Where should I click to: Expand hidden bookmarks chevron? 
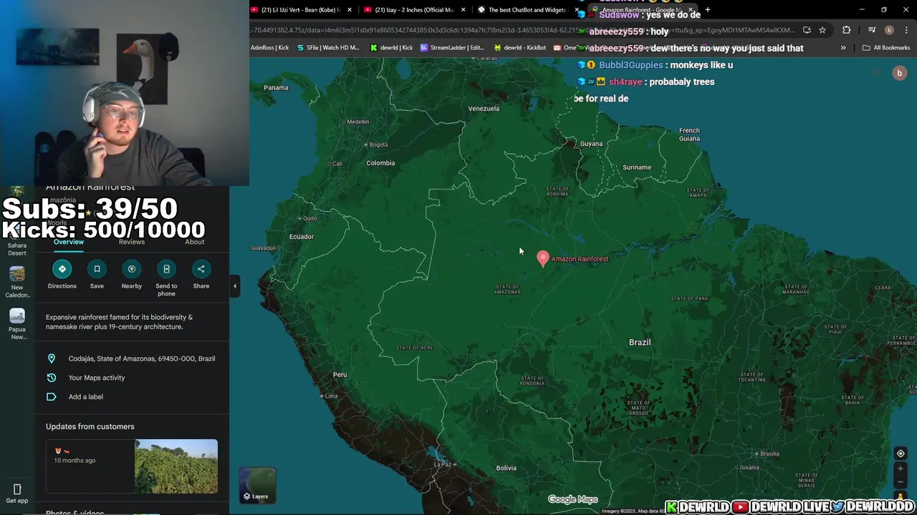click(x=843, y=48)
